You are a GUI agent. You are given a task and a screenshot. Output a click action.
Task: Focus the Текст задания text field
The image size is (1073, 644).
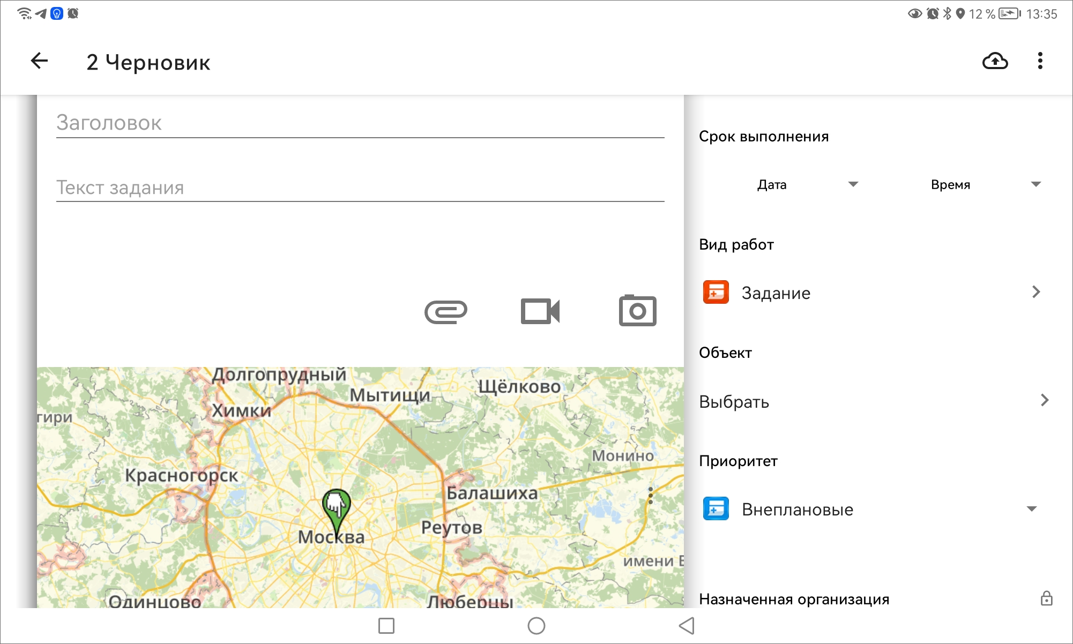pos(359,188)
